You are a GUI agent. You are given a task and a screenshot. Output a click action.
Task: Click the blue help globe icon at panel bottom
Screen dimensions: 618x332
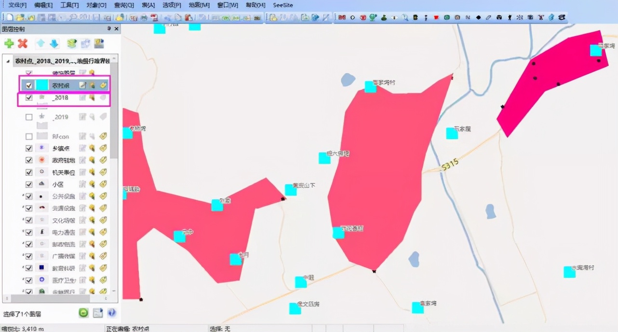coord(111,313)
